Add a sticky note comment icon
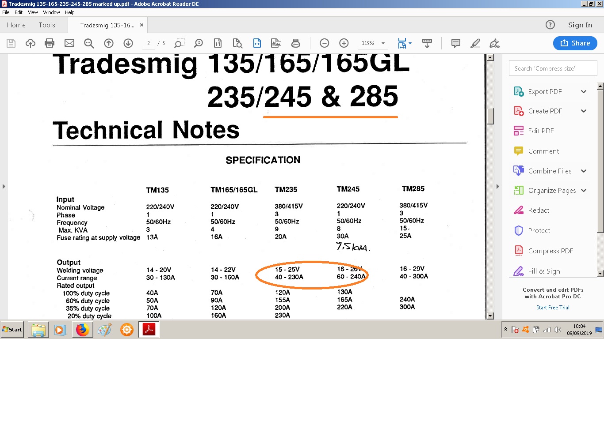 [455, 43]
